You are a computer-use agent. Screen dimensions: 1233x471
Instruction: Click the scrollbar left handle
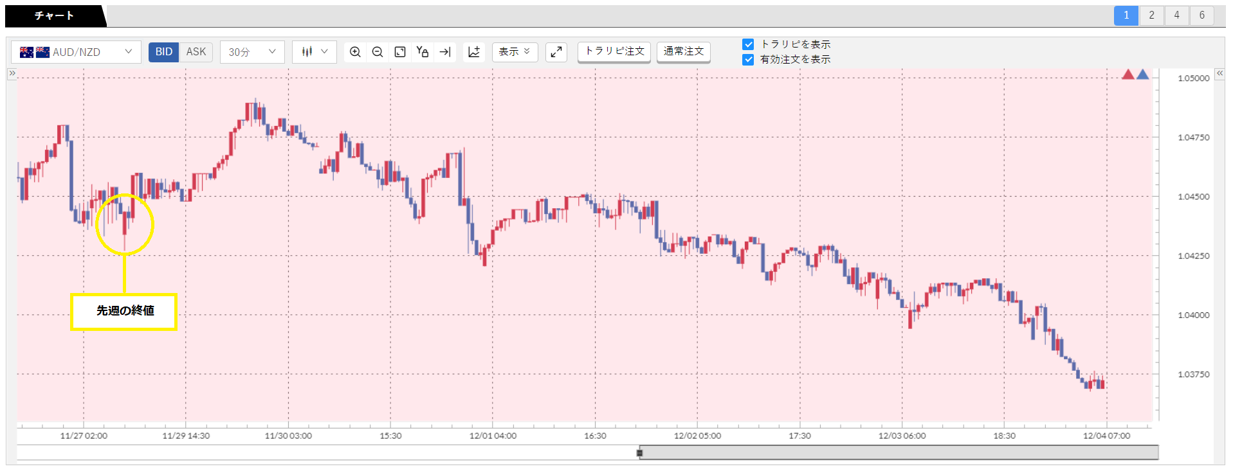(639, 452)
